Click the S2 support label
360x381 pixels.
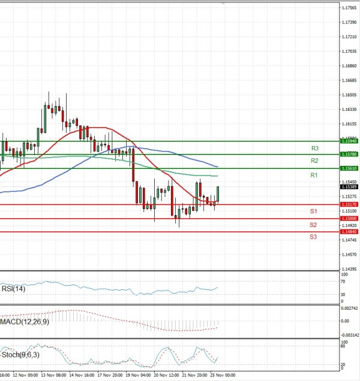313,225
